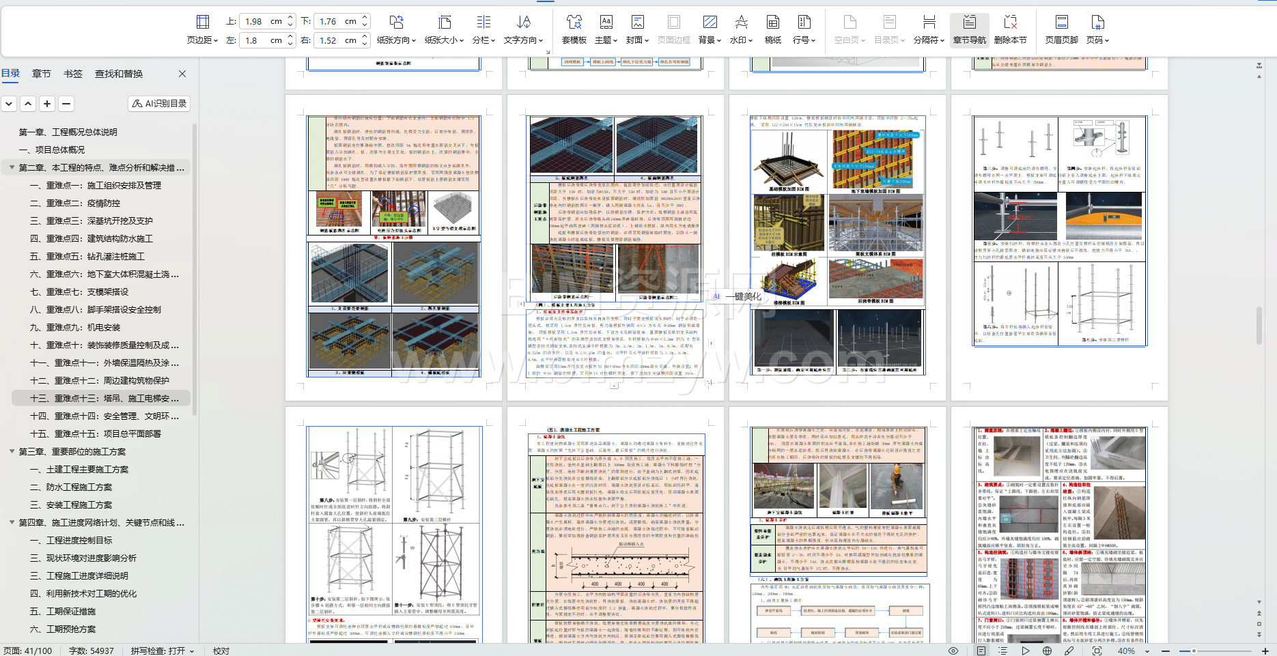The width and height of the screenshot is (1277, 656).
Task: Go to 重难点三：深基坑开挖及支护 heading
Action: pyautogui.click(x=92, y=220)
